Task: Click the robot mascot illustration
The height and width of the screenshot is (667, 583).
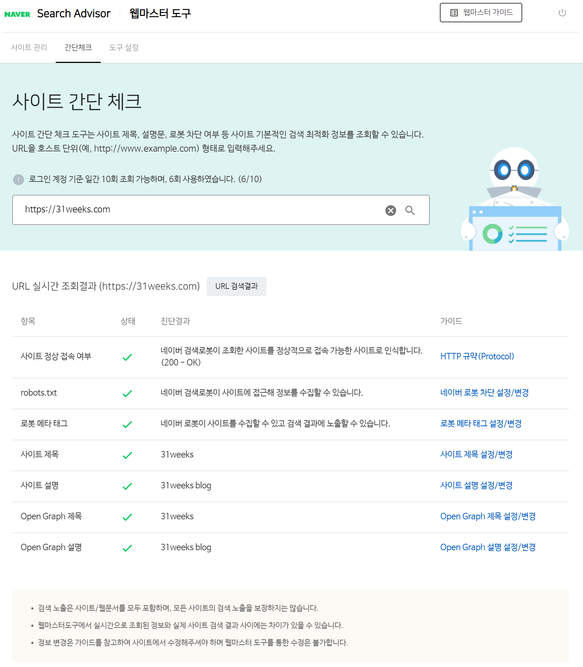Action: click(515, 199)
